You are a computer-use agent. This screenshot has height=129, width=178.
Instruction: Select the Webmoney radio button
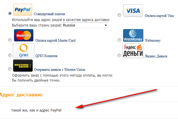click(x=119, y=40)
